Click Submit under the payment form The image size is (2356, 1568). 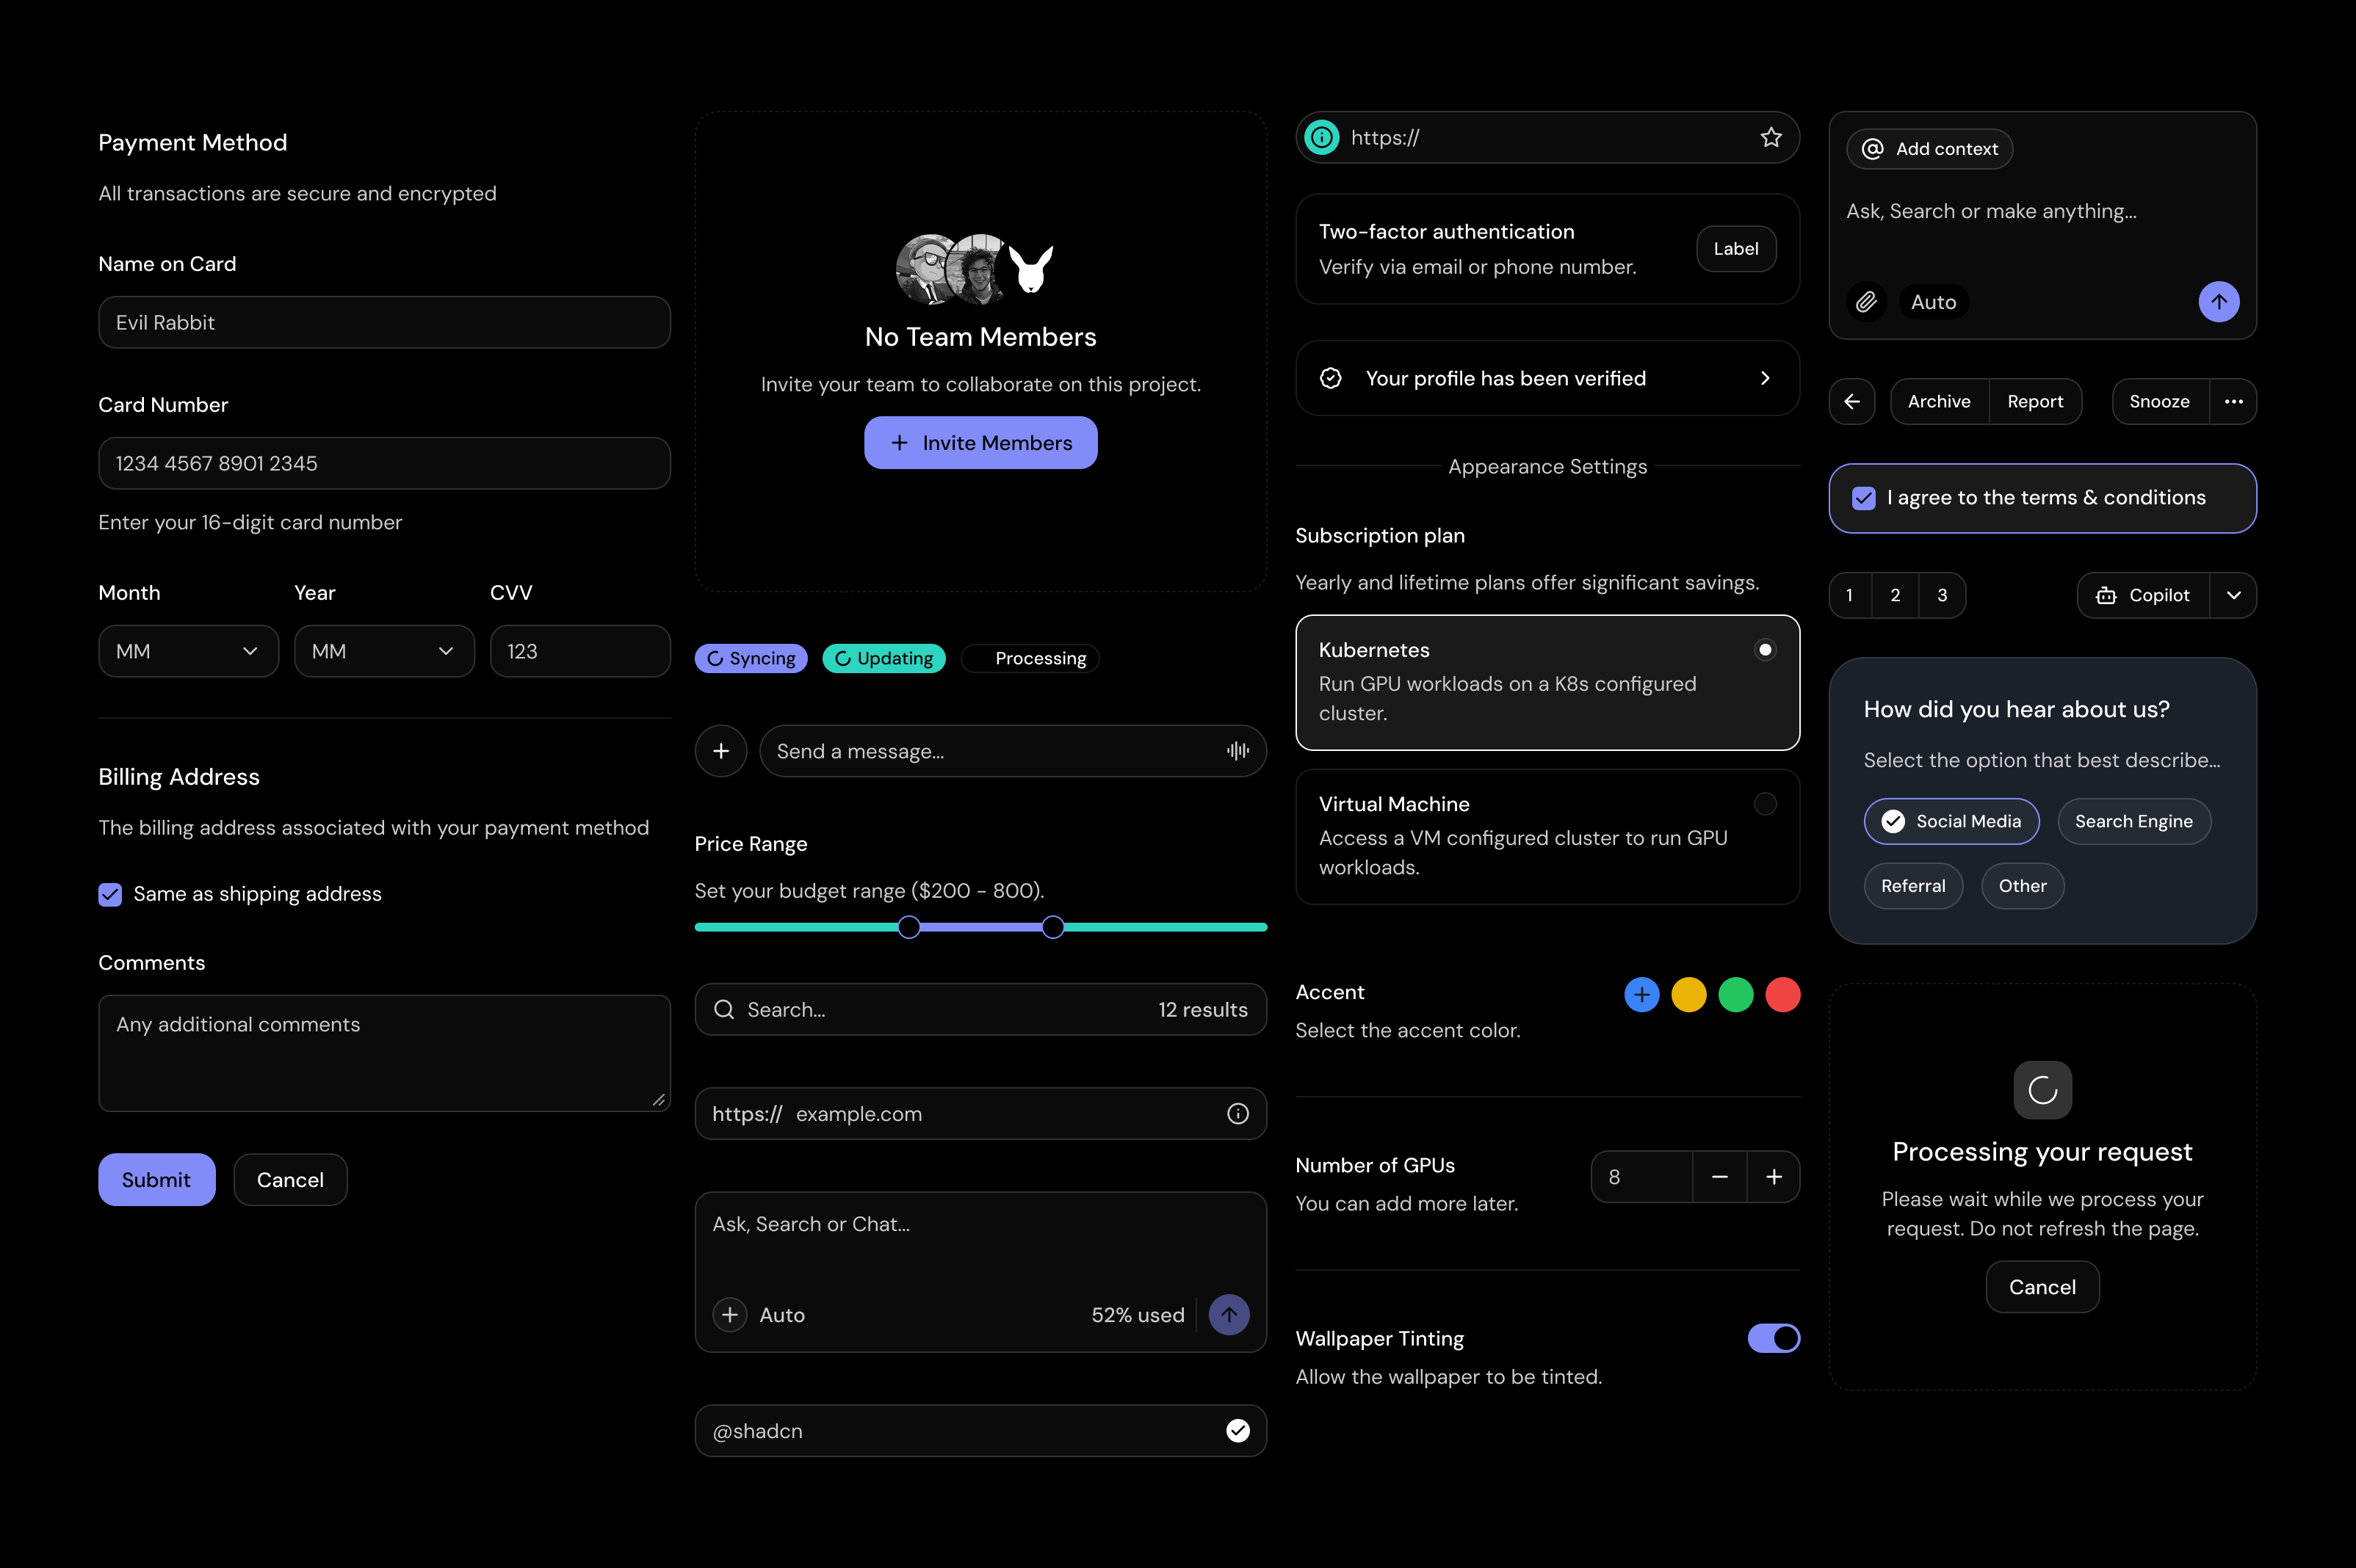click(x=156, y=1179)
